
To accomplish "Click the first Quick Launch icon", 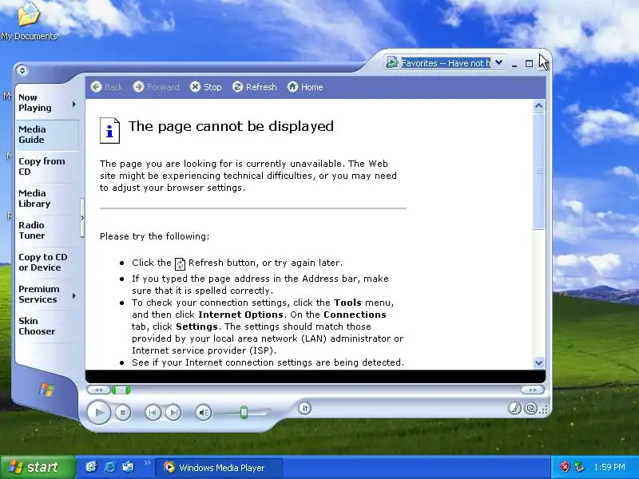I will pos(91,467).
